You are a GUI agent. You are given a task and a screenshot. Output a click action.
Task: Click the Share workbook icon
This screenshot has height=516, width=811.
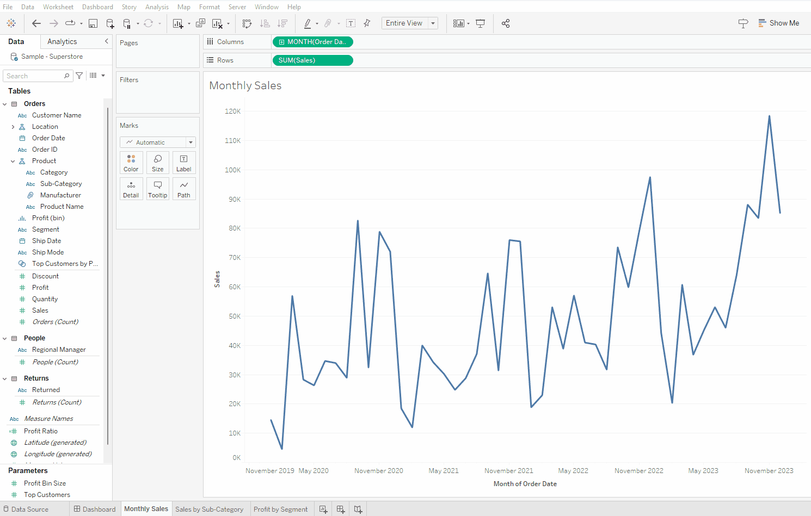[506, 23]
